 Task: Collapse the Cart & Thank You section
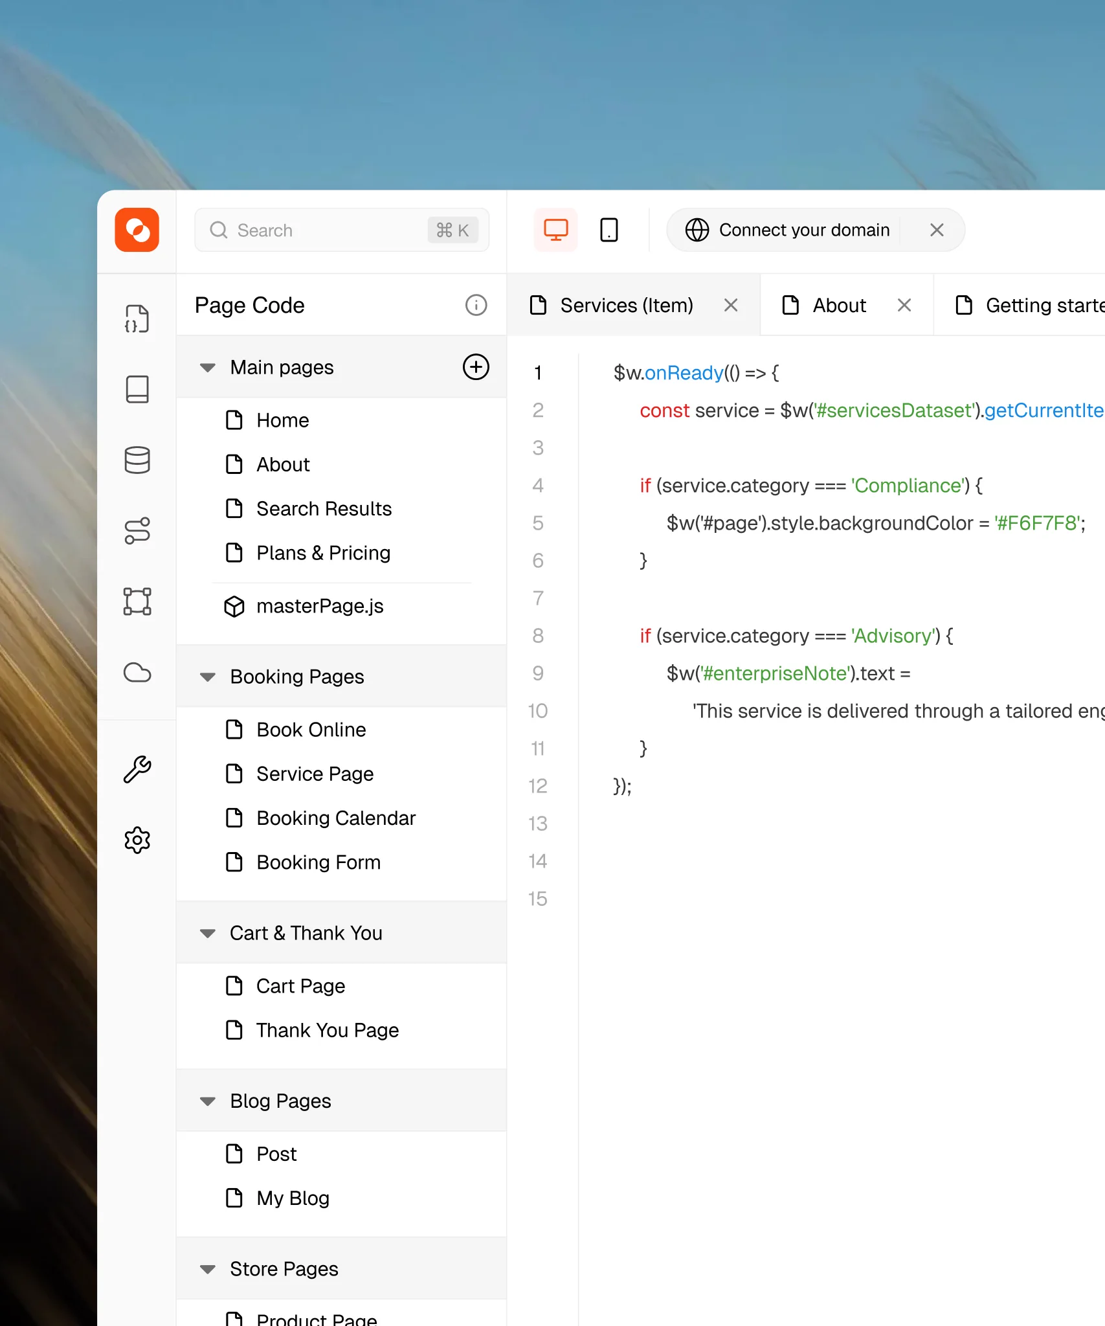click(x=207, y=934)
